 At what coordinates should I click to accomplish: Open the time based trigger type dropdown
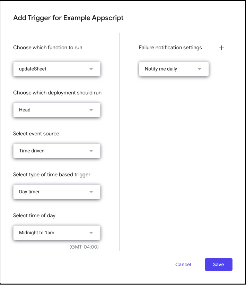coord(57,192)
